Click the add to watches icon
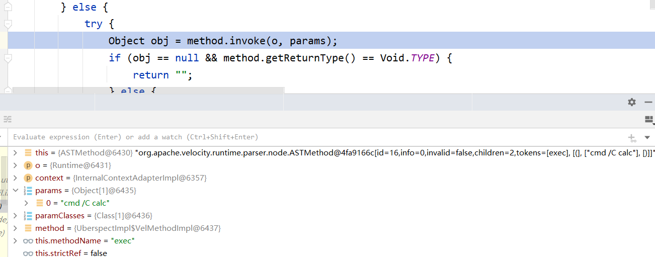 click(632, 137)
